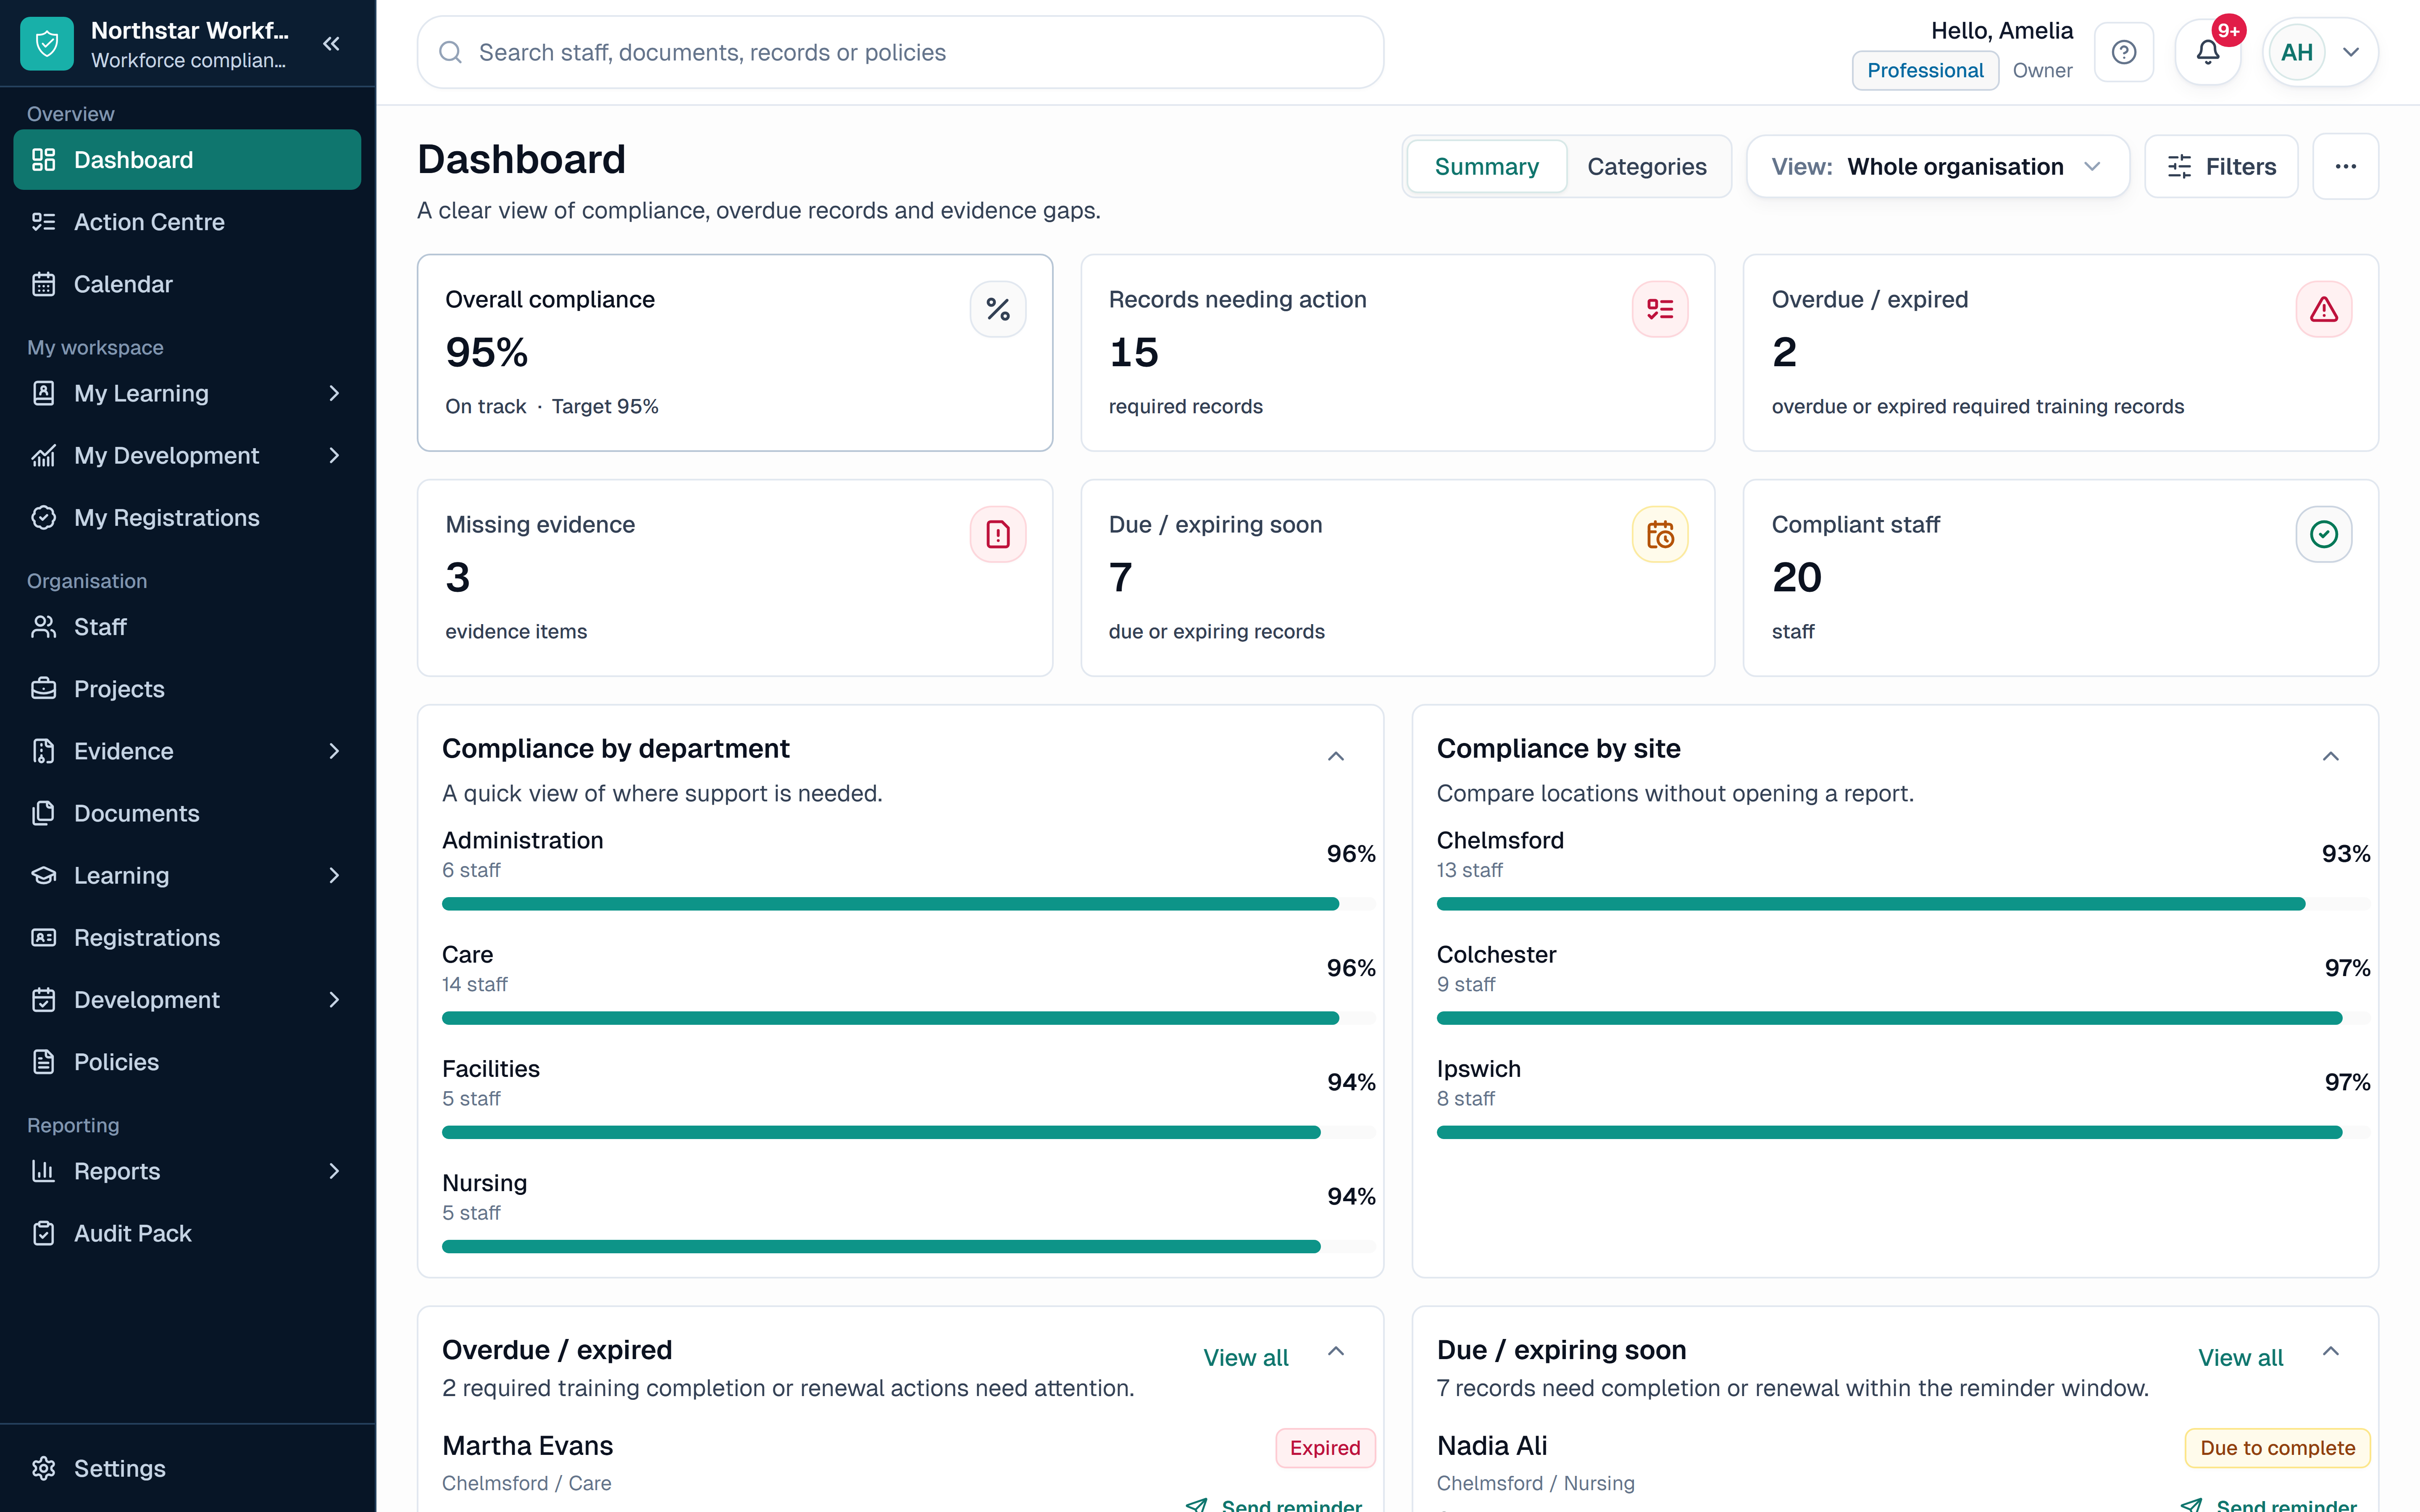Click the list icon on Records needing action

click(x=1660, y=309)
